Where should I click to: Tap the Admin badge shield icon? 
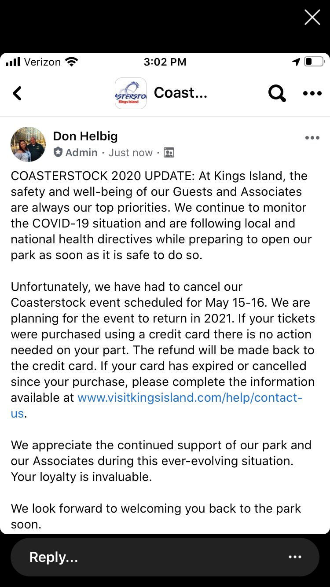(x=58, y=152)
